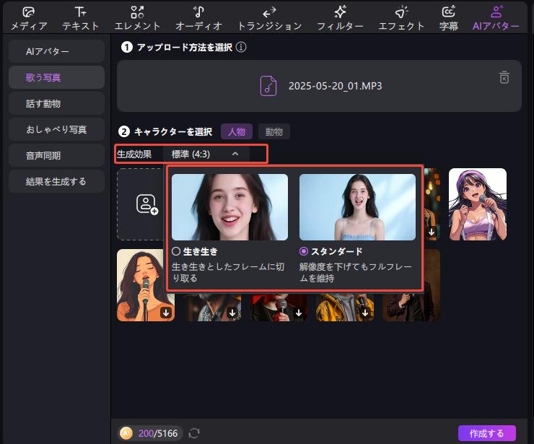This screenshot has height=444, width=534.
Task: Click the 2025-05-20_01.MP3 file name
Action: pos(335,86)
